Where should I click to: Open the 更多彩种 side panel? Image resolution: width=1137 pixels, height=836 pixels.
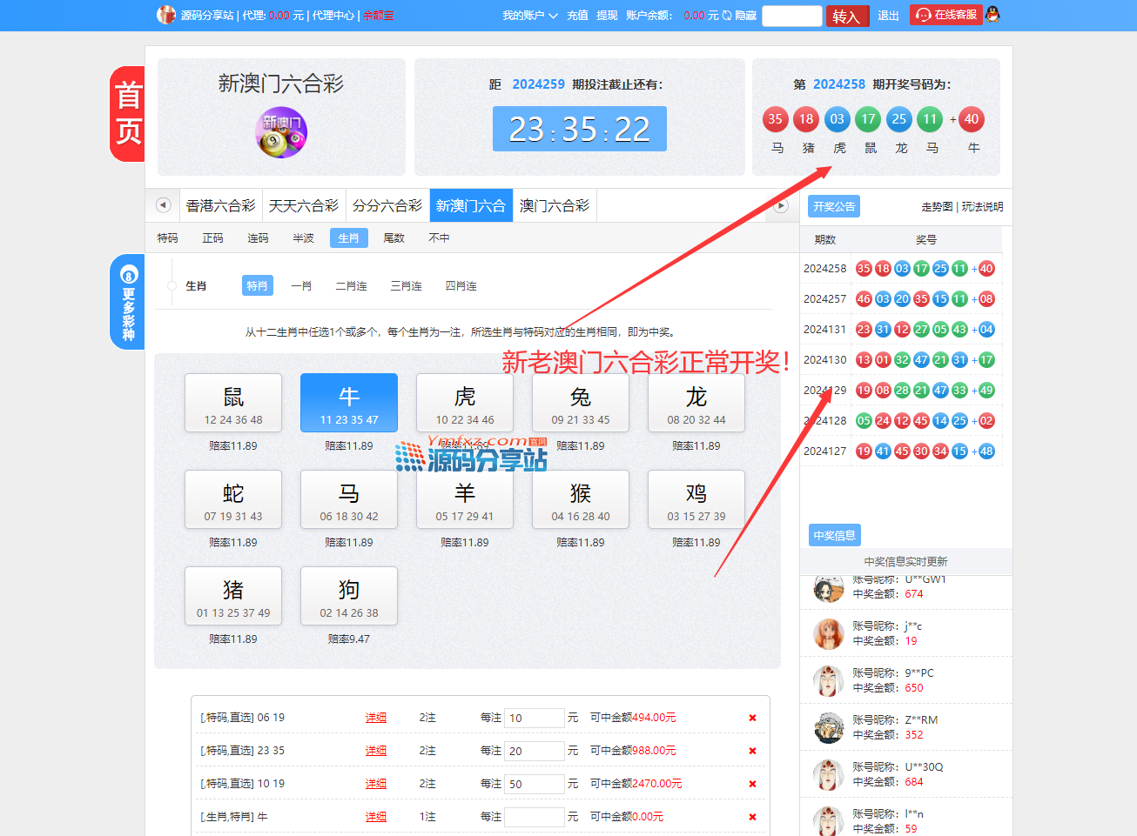pos(128,302)
